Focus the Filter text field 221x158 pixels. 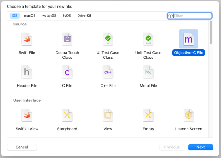pyautogui.click(x=189, y=16)
